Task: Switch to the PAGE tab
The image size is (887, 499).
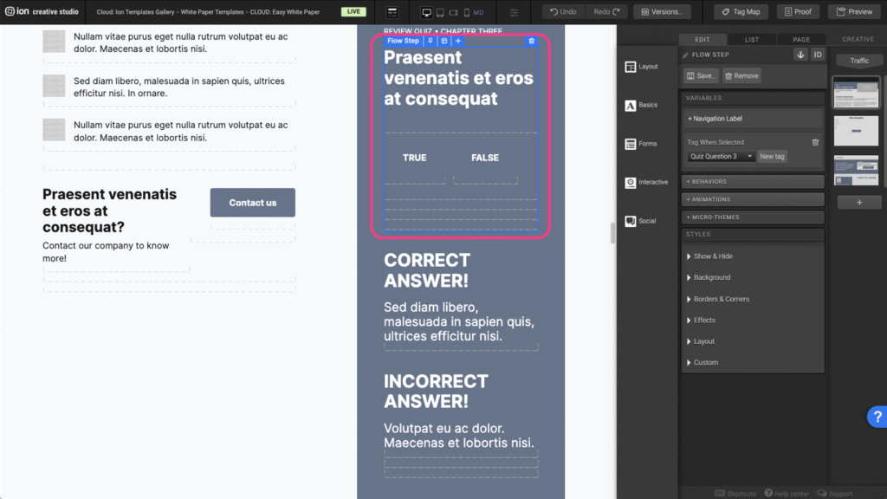Action: [x=801, y=39]
